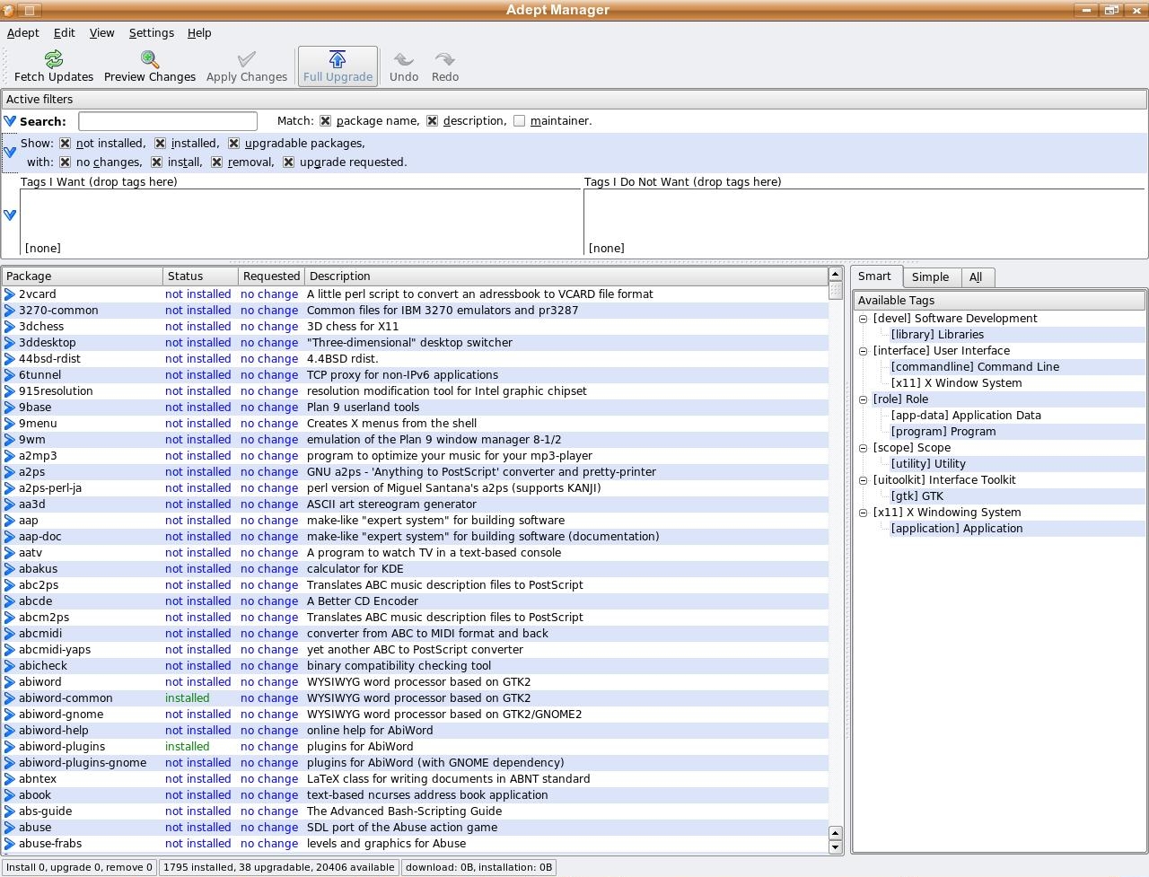1149x877 pixels.
Task: Open the View menu
Action: click(x=102, y=33)
